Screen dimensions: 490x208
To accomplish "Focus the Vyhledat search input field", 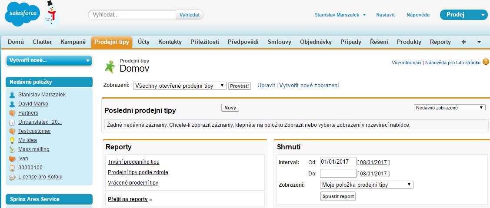I will (x=133, y=15).
